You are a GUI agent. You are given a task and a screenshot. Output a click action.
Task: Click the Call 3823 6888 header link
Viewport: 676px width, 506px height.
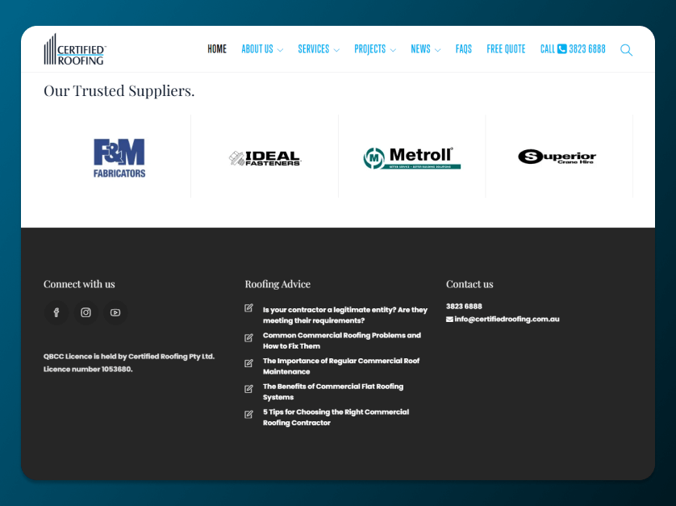pos(573,49)
